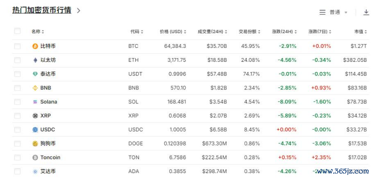
Task: Click the Tether USDT green icon
Action: tap(35, 74)
